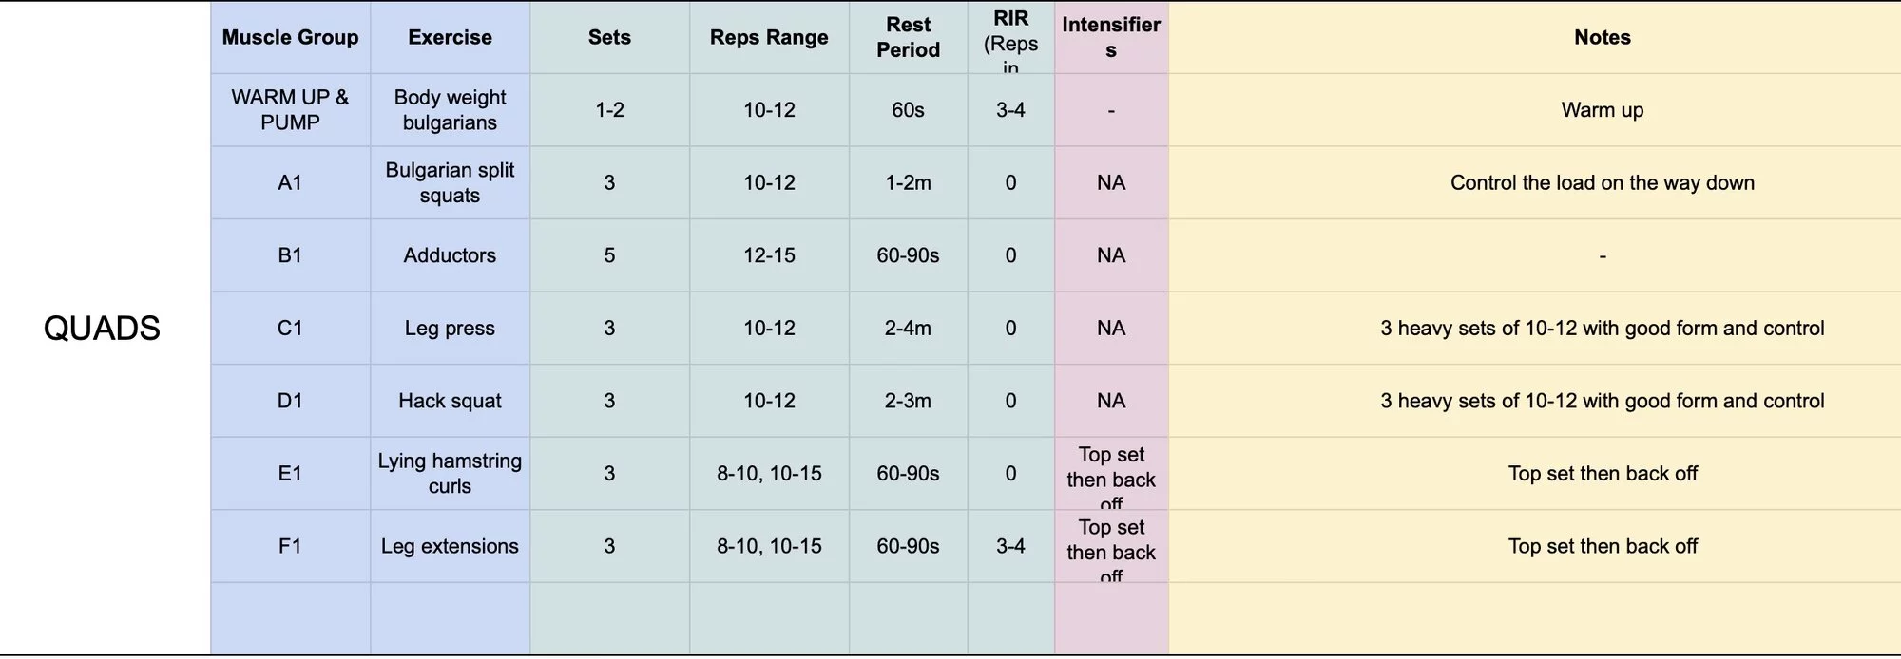Select the QUADS merged cell
Screen dimensions: 1901x659
(x=103, y=329)
